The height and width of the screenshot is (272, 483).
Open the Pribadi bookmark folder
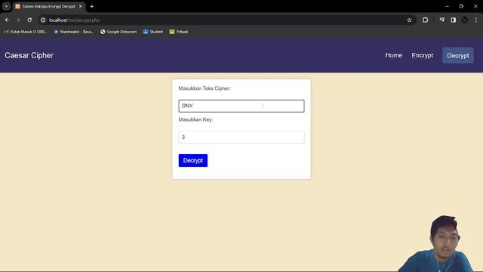click(179, 32)
